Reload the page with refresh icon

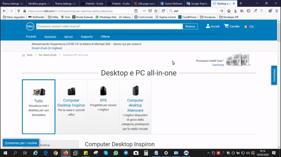[x=163, y=11]
